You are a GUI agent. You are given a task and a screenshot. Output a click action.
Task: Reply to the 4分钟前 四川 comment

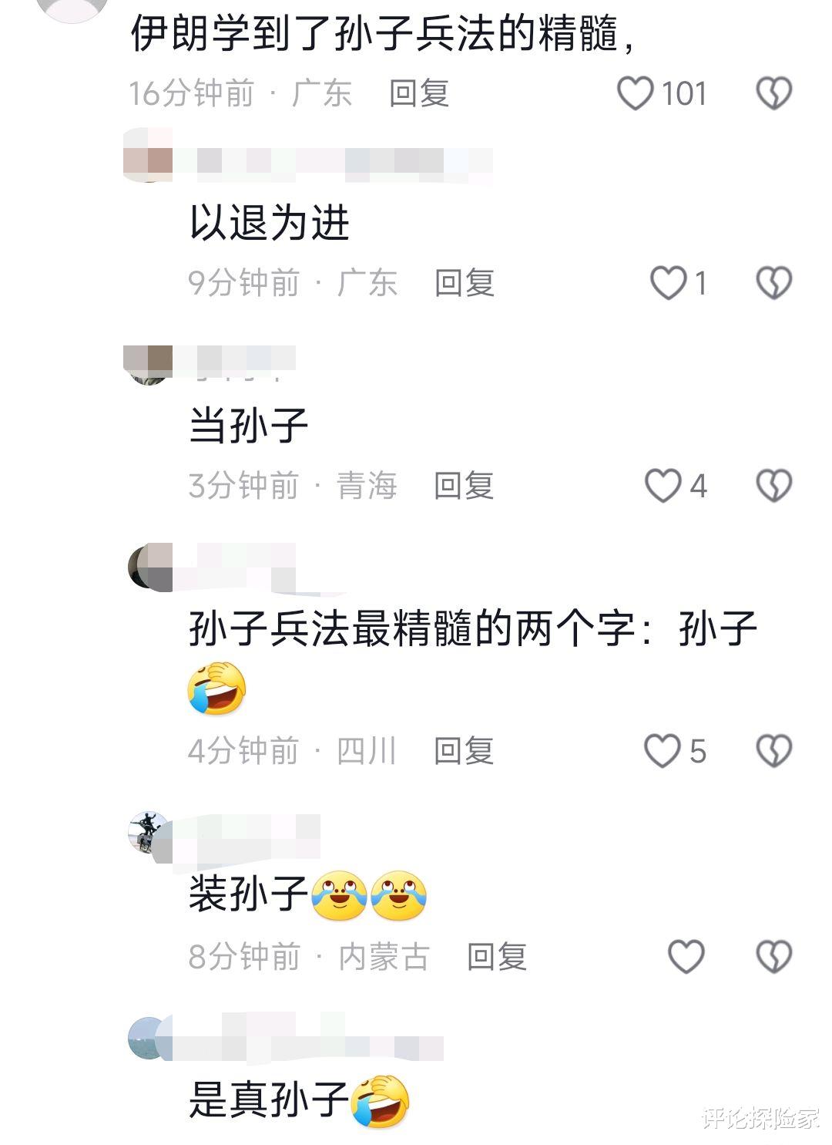click(x=464, y=751)
